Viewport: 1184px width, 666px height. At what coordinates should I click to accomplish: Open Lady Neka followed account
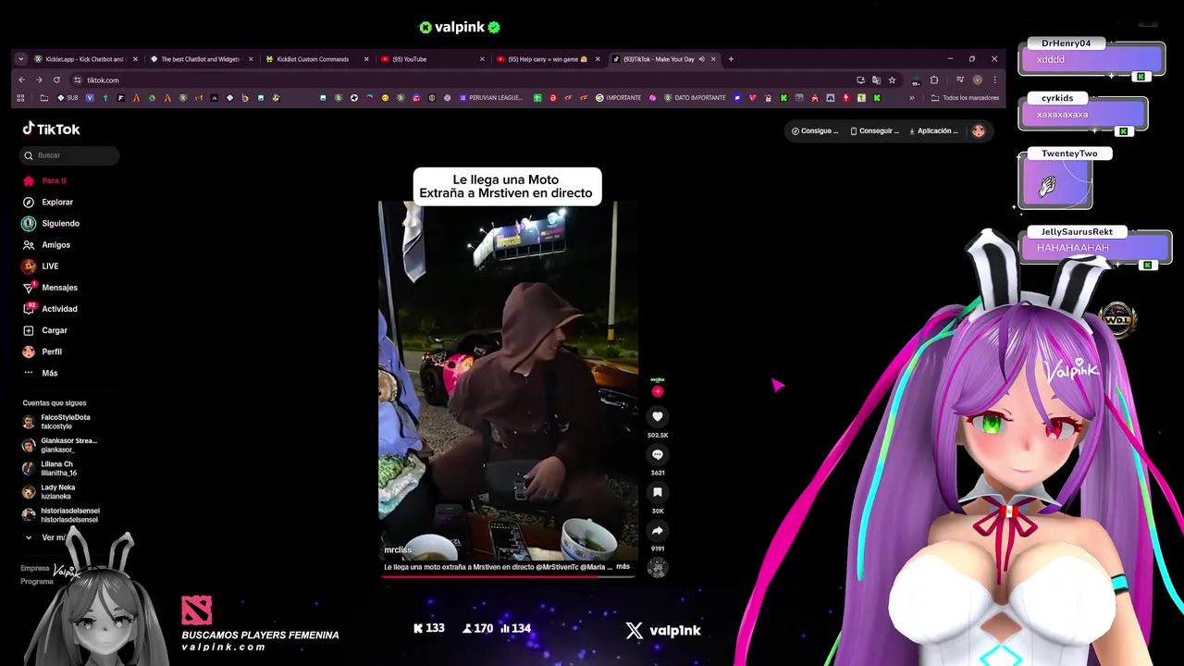[49, 491]
